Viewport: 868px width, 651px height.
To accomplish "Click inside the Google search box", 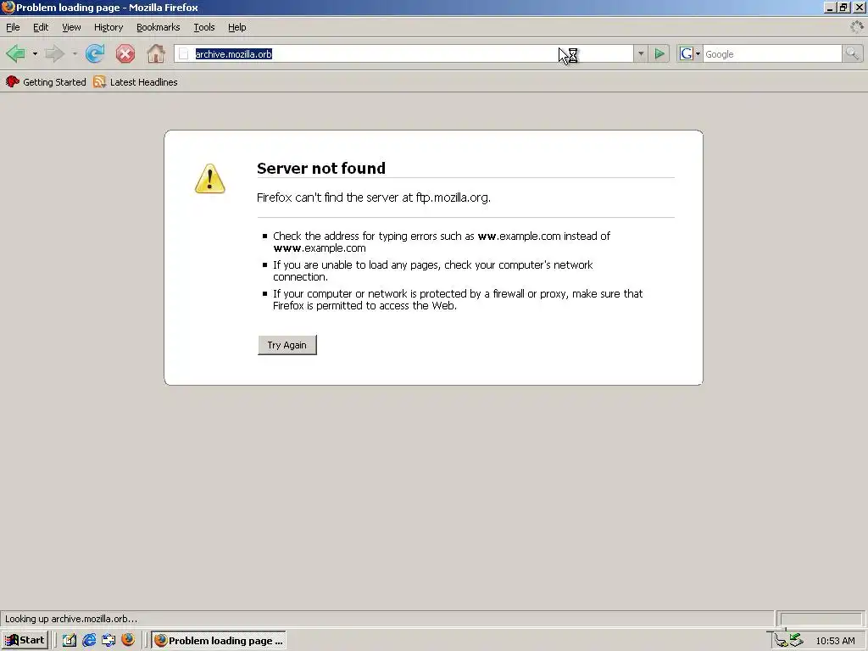I will pos(772,53).
